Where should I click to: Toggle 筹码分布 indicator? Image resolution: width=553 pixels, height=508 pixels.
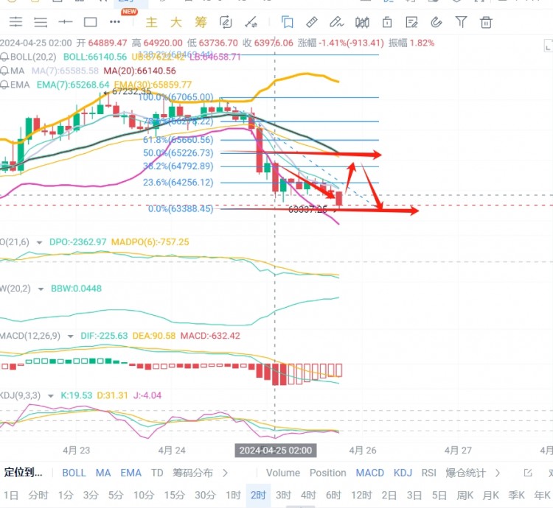(192, 473)
